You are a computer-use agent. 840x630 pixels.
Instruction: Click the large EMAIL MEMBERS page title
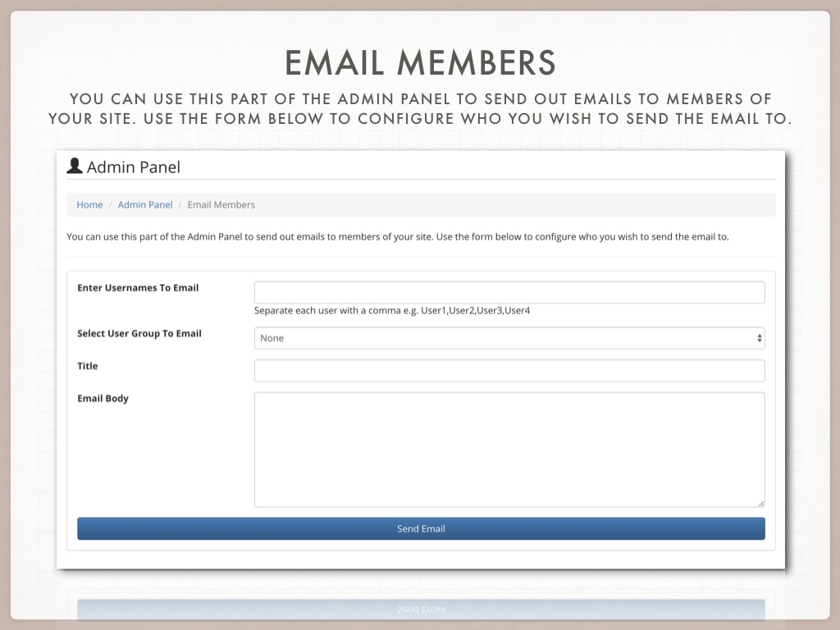tap(421, 62)
